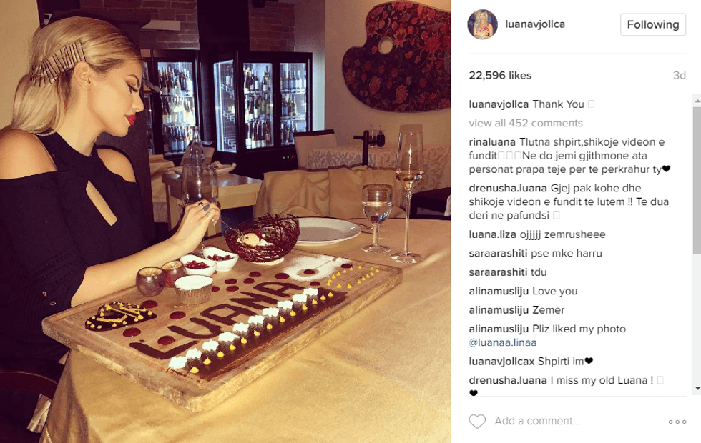
Task: Open first saraarashiti commenter name
Action: (498, 253)
